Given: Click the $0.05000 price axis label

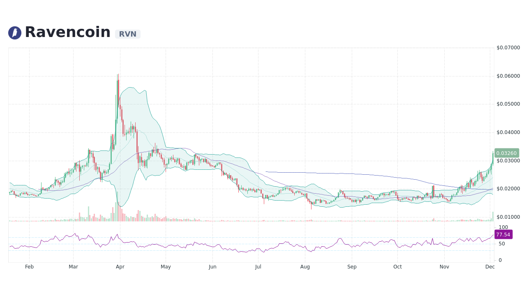Looking at the screenshot, I should coord(508,104).
